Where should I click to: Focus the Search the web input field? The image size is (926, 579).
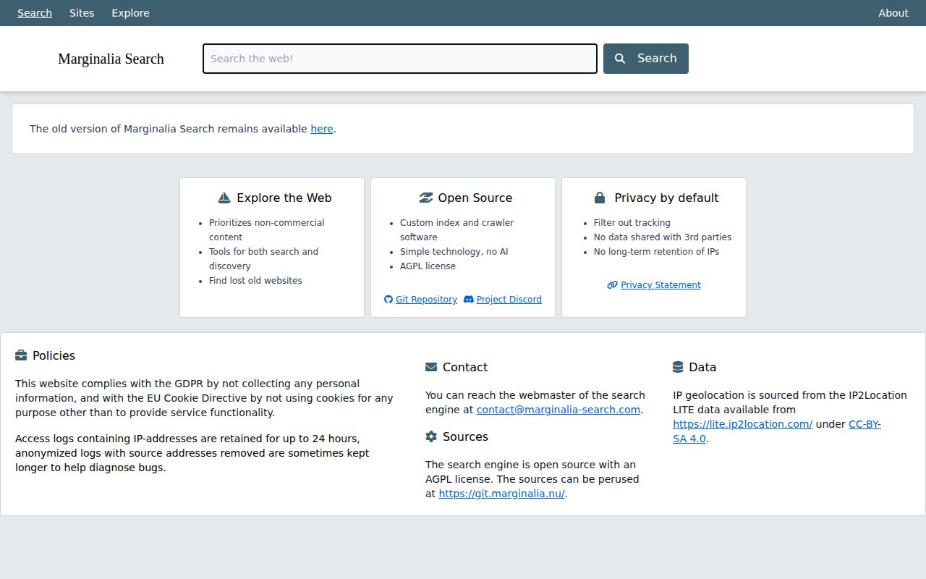(x=399, y=59)
